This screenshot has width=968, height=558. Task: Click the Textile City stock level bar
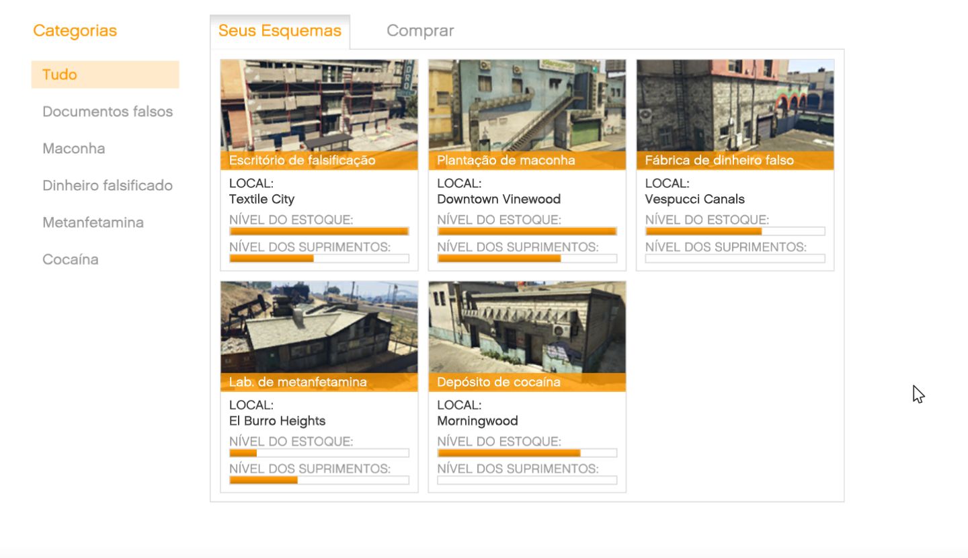click(x=319, y=231)
